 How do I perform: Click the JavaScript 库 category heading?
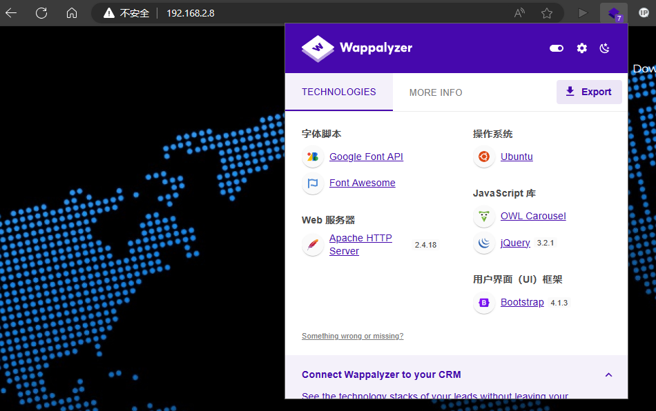click(504, 193)
